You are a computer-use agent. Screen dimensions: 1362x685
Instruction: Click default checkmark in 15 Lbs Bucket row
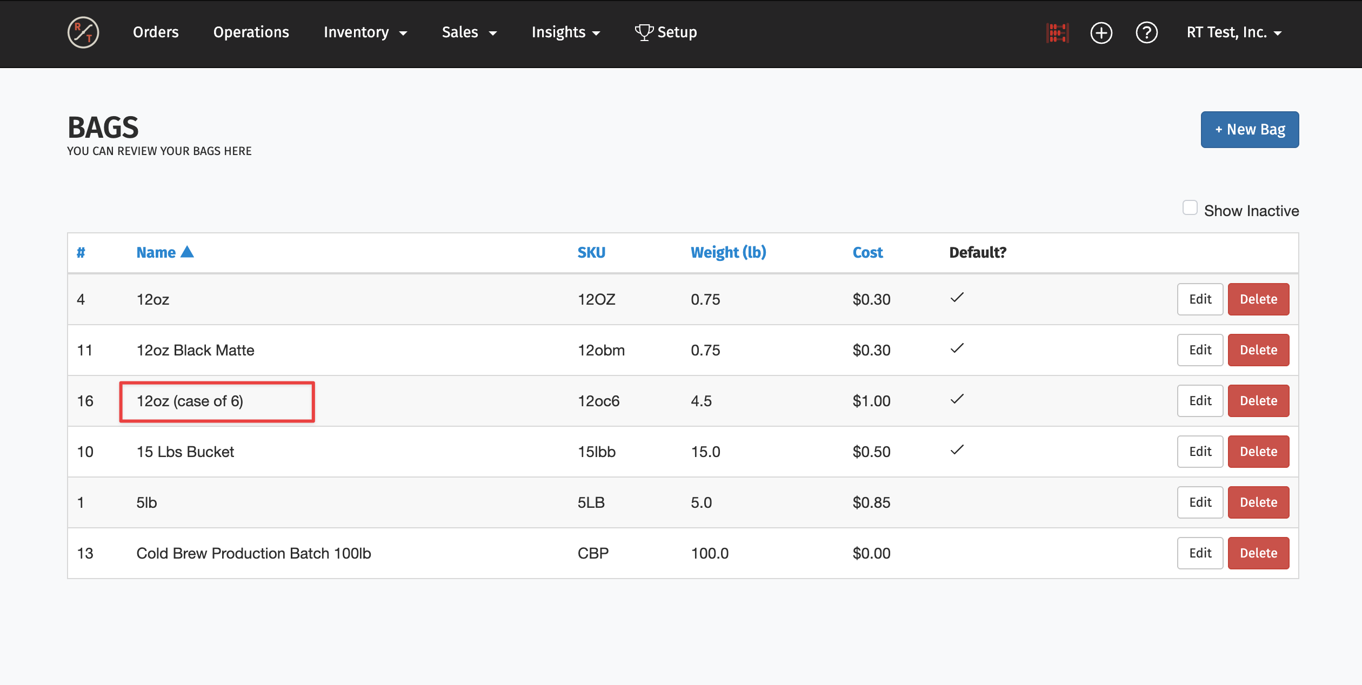(x=957, y=450)
